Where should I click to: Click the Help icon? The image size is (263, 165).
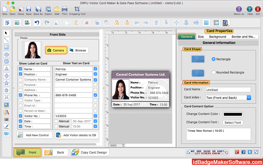point(249,9)
